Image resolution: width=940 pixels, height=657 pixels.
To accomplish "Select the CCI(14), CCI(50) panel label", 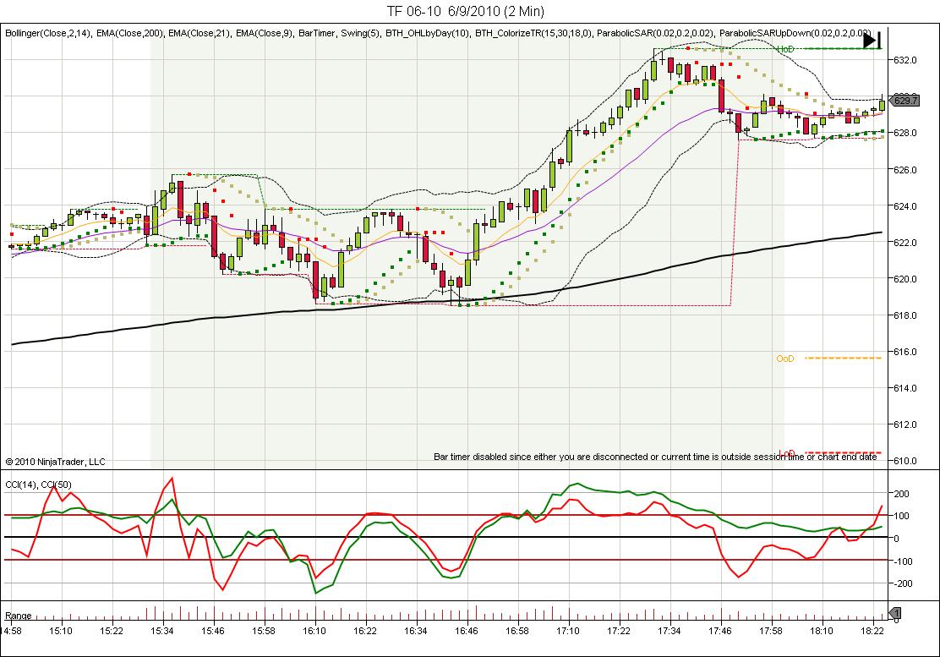I will coord(38,485).
